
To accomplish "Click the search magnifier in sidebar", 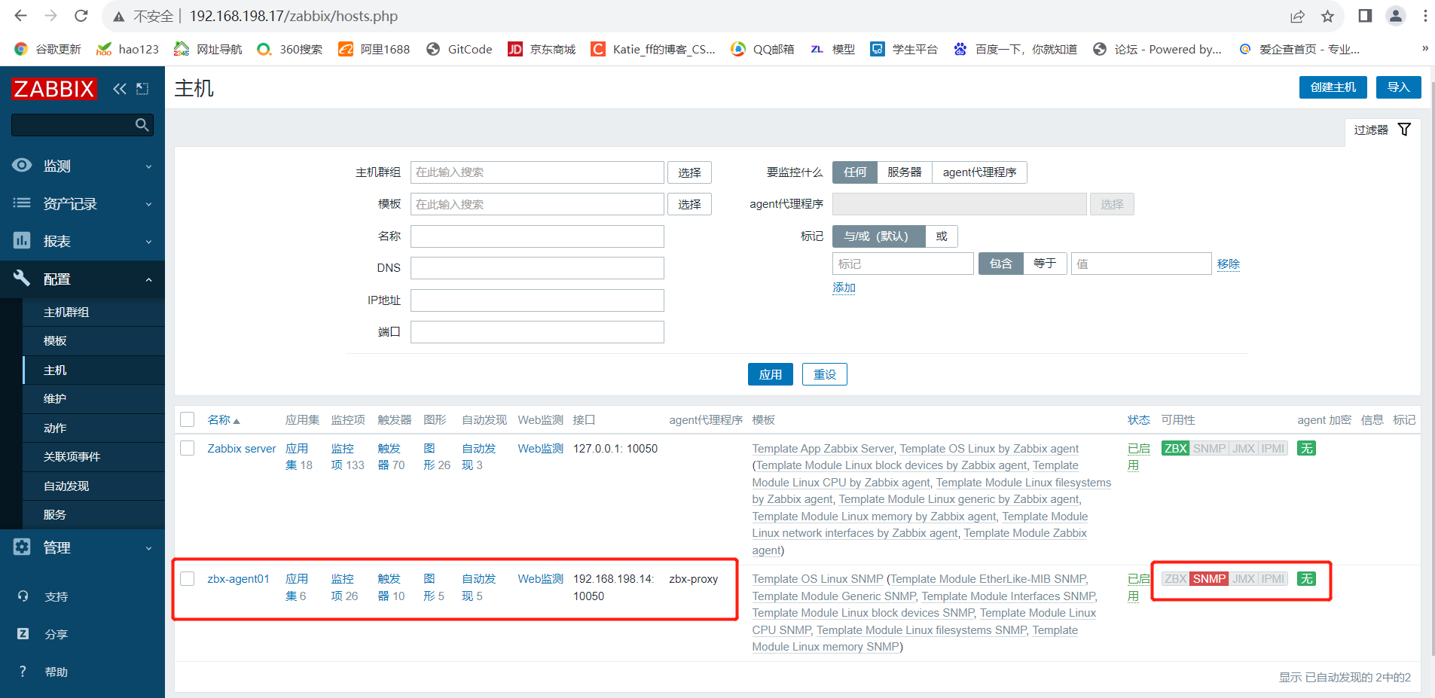I will [142, 125].
